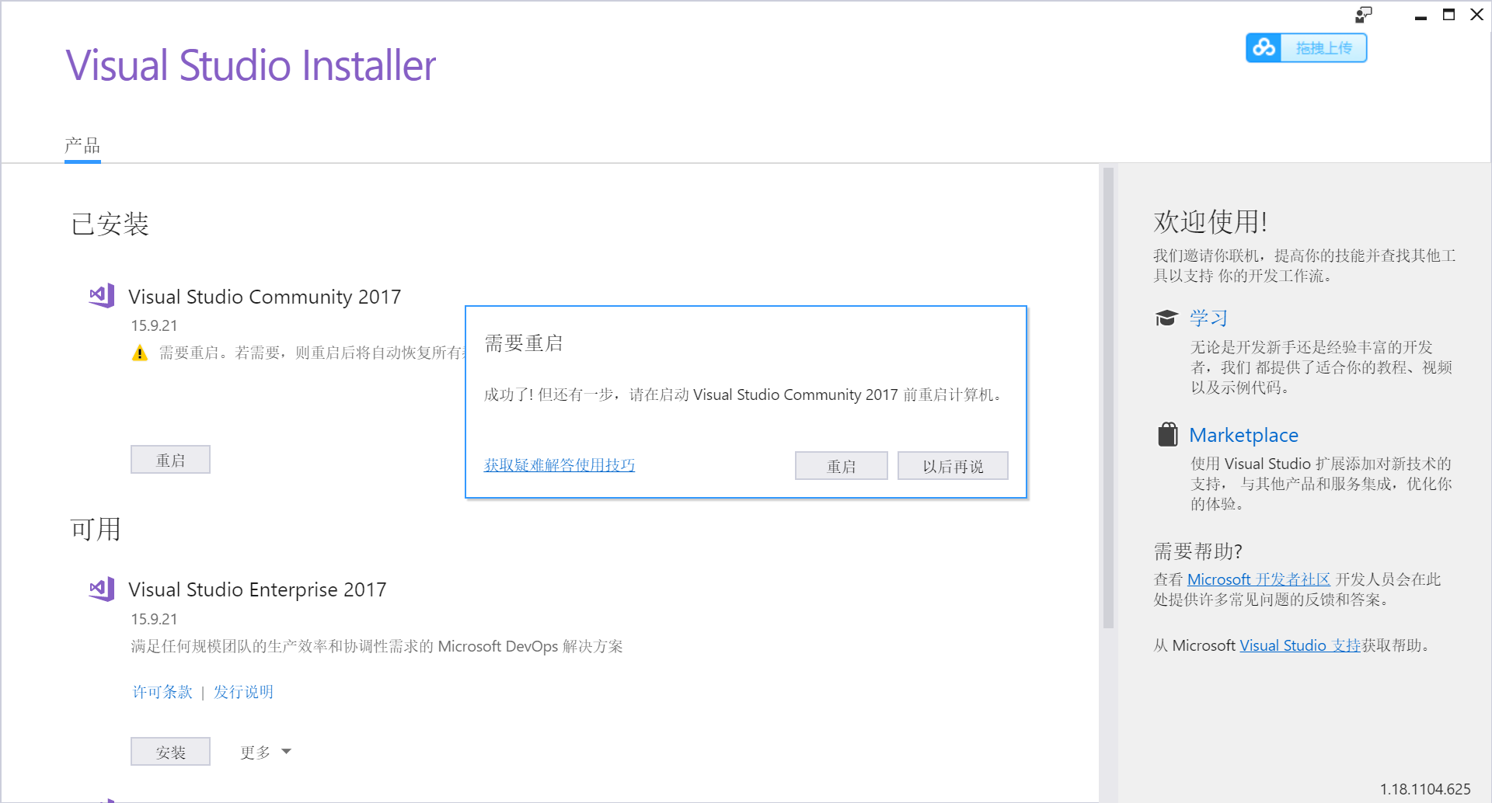This screenshot has width=1492, height=803.
Task: Click the Visual Studio Community 2017 product icon
Action: pos(100,296)
